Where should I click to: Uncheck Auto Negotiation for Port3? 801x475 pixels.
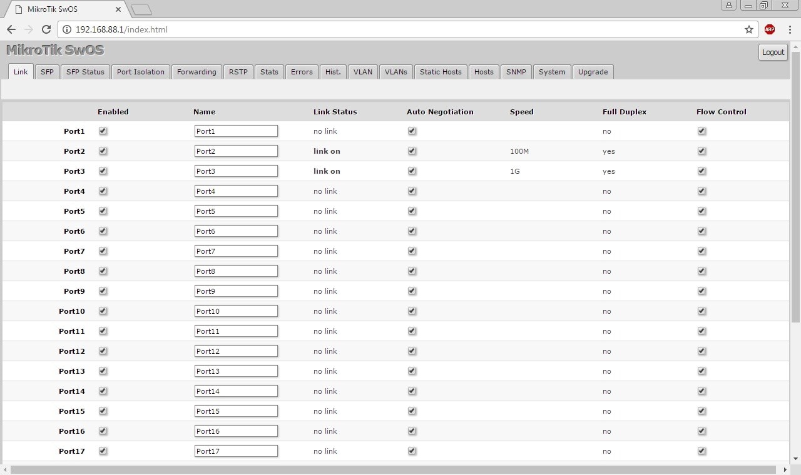coord(412,171)
